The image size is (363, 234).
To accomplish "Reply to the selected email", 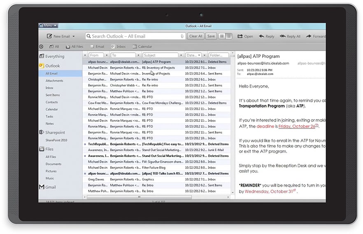I will [266, 36].
